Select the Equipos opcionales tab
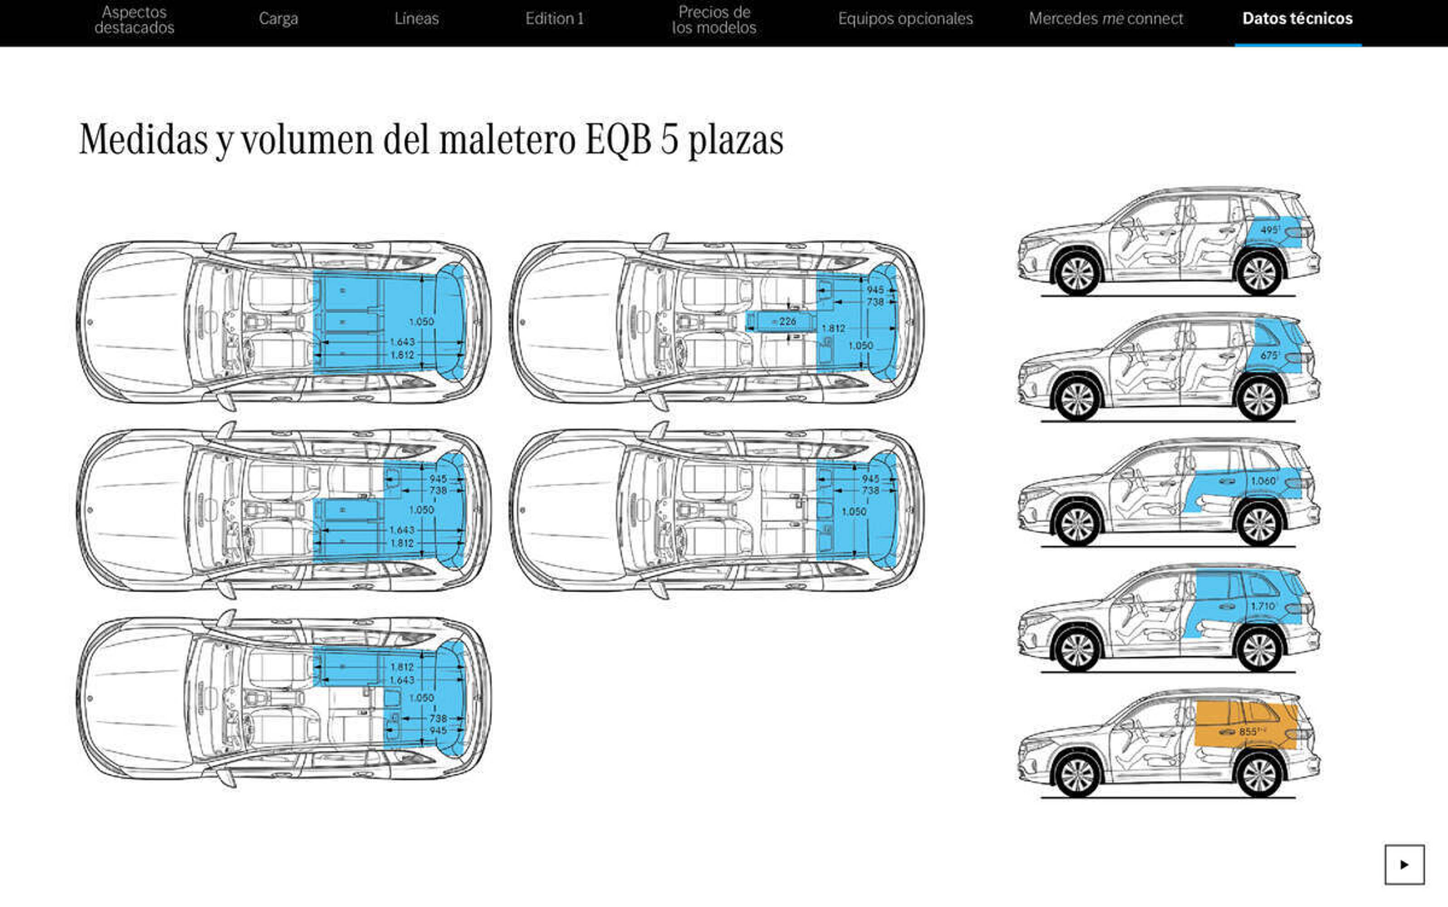Viewport: 1448px width, 907px height. click(905, 19)
